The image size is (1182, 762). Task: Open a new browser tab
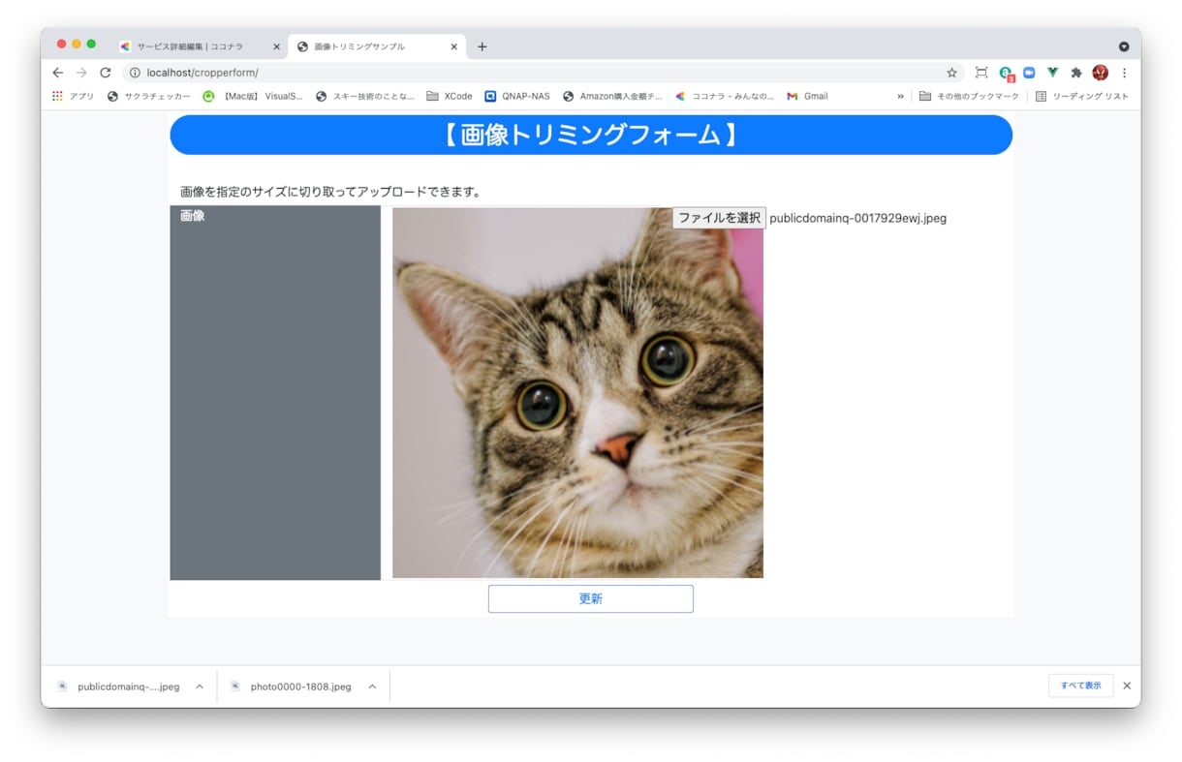(x=482, y=46)
